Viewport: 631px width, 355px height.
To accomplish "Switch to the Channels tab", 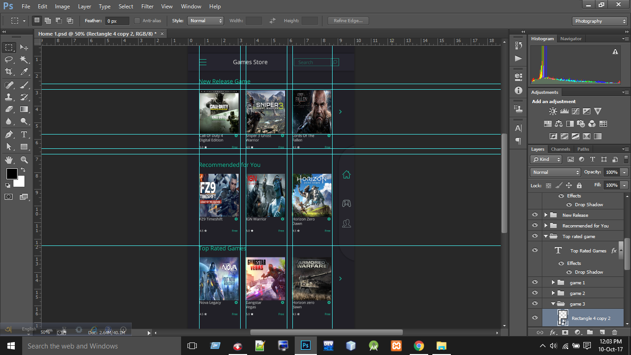I will point(560,149).
